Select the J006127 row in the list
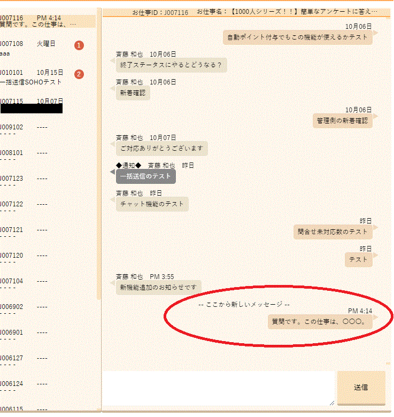The image size is (394, 417). (x=48, y=361)
